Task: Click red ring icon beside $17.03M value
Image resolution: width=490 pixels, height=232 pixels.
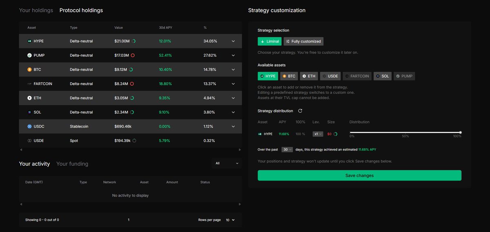Action: (132, 55)
